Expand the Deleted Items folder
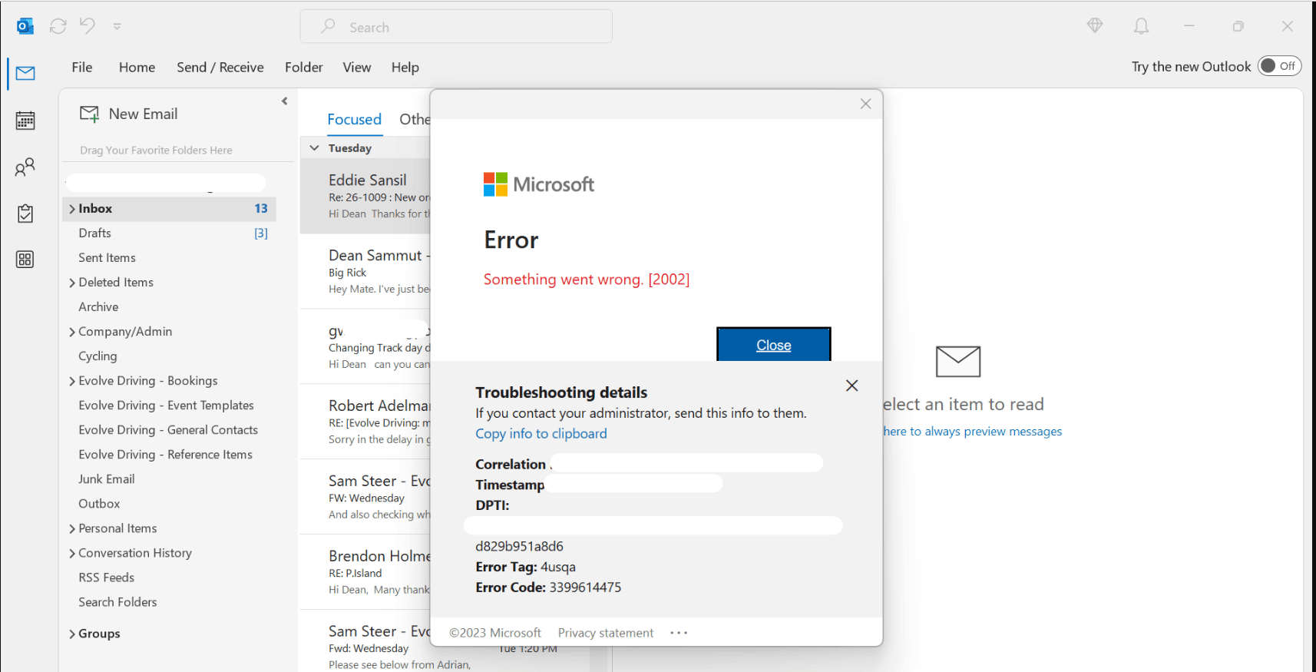Screen dimensions: 1316x672 (72, 283)
